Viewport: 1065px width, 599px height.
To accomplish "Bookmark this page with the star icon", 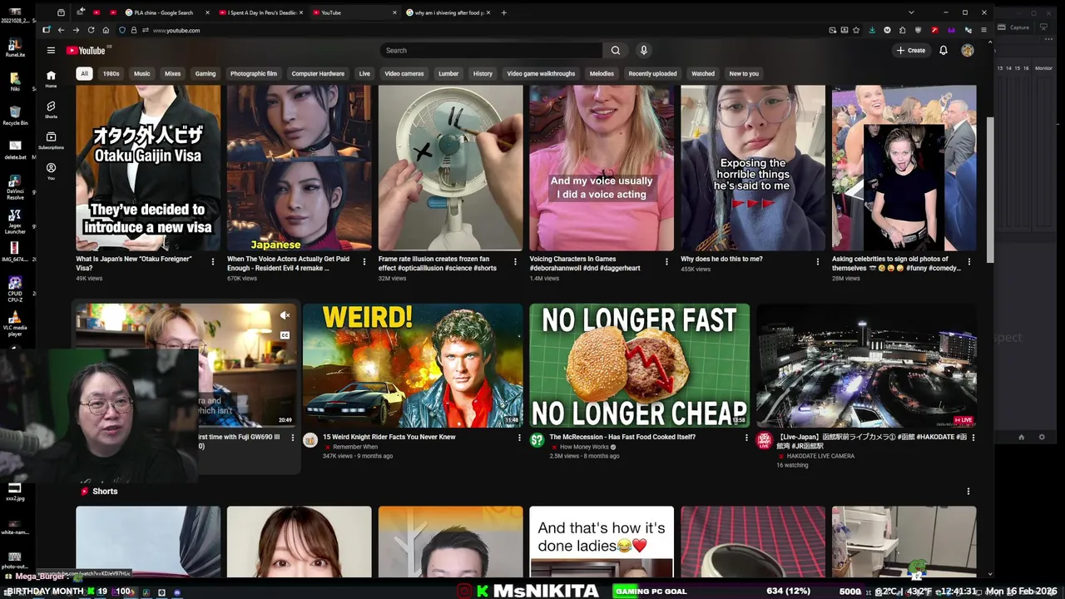I will (856, 30).
